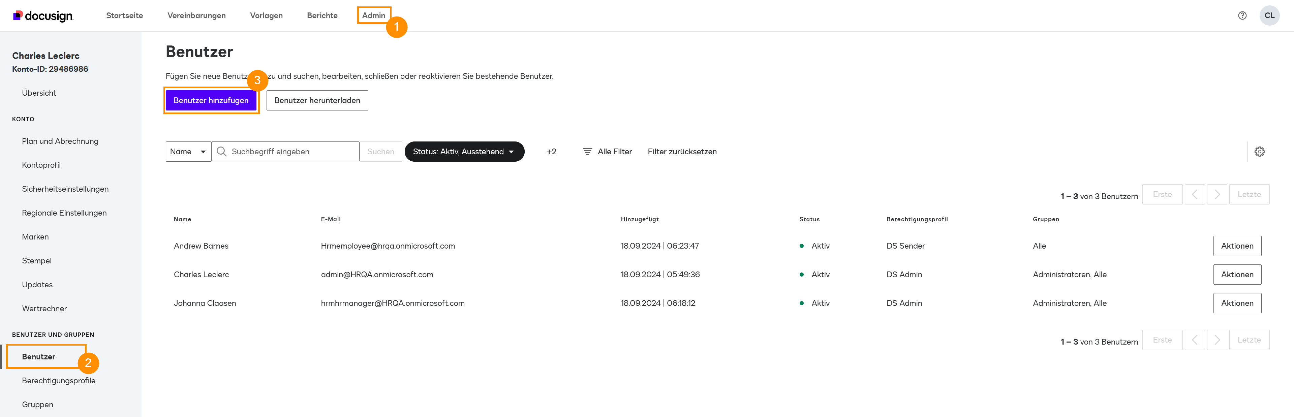Go to next page chevron in top pagination
Image resolution: width=1294 pixels, height=417 pixels.
point(1216,194)
